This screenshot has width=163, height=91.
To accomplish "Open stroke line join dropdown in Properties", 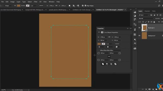I will pyautogui.click(x=118, y=47).
